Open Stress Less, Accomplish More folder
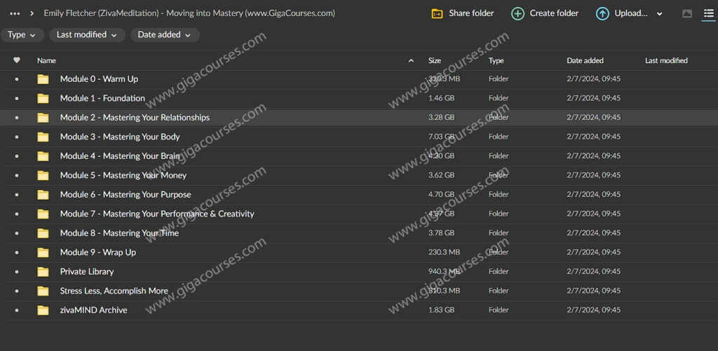The image size is (718, 351). (x=114, y=291)
